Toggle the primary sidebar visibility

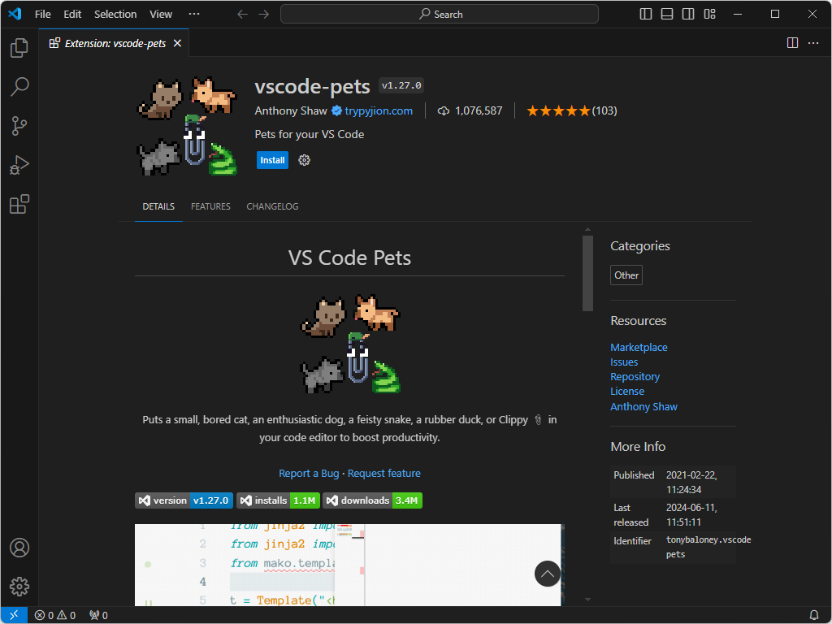pyautogui.click(x=645, y=14)
